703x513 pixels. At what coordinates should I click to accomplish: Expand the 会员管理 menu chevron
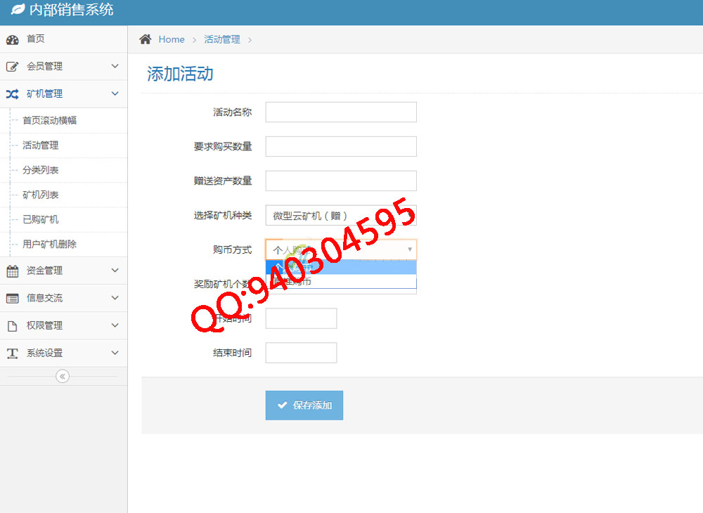tap(115, 66)
